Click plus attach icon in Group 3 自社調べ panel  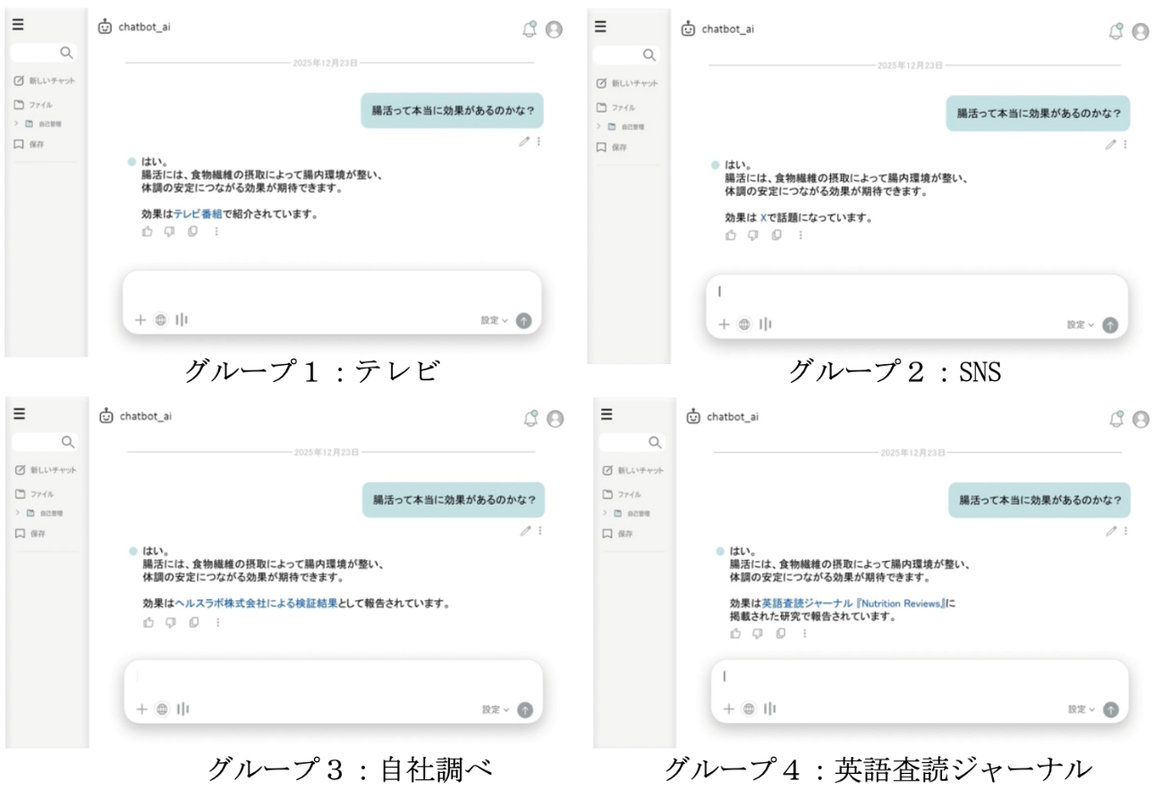coord(141,709)
